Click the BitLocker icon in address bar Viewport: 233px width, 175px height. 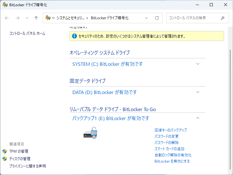click(x=48, y=18)
